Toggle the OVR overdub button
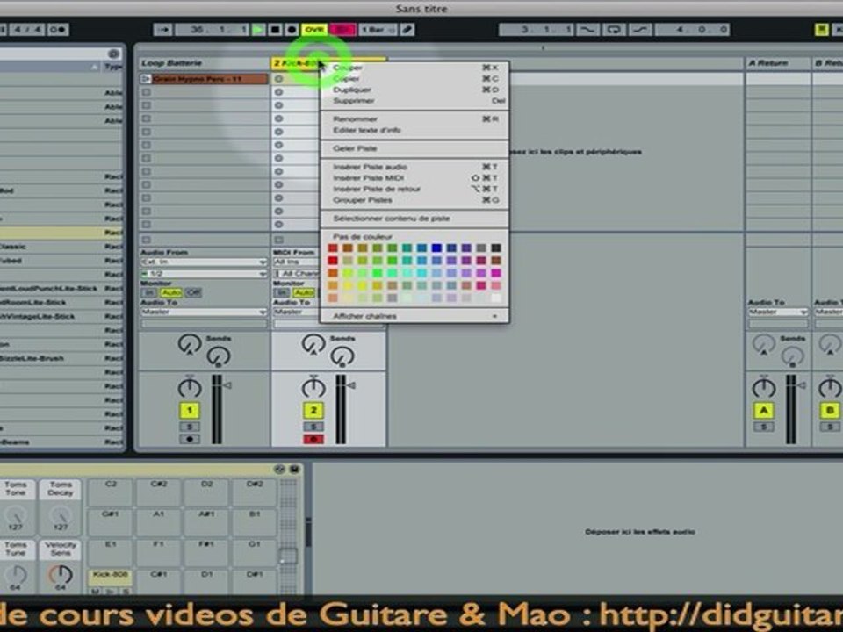The width and height of the screenshot is (843, 632). tap(314, 30)
